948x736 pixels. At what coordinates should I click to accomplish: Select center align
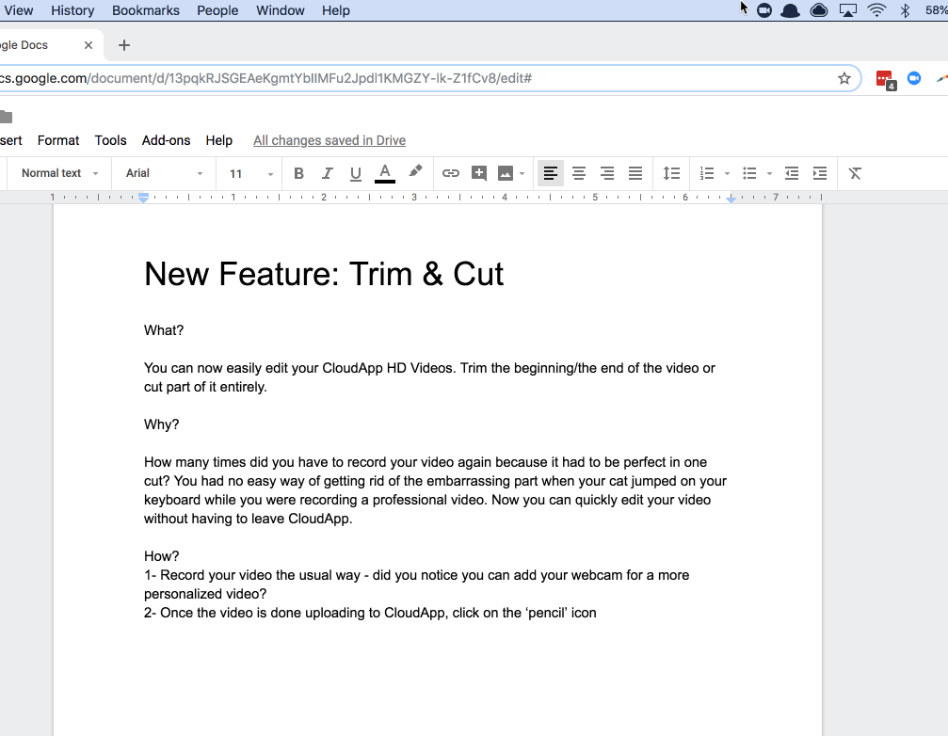[x=579, y=173]
